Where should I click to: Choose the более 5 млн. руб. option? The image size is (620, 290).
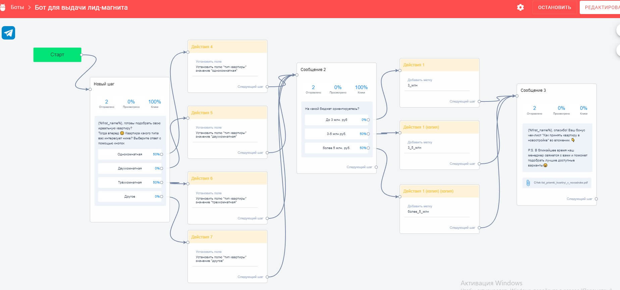pyautogui.click(x=336, y=148)
